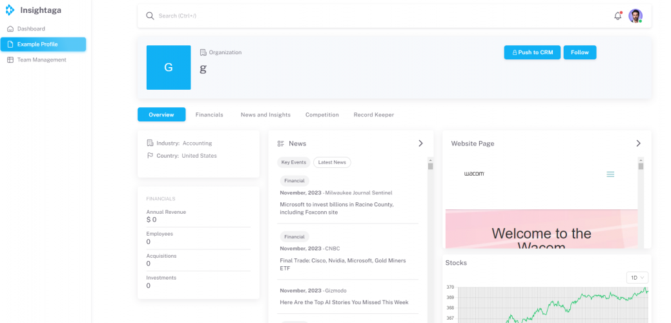Click the Push to CRM button

pos(532,52)
